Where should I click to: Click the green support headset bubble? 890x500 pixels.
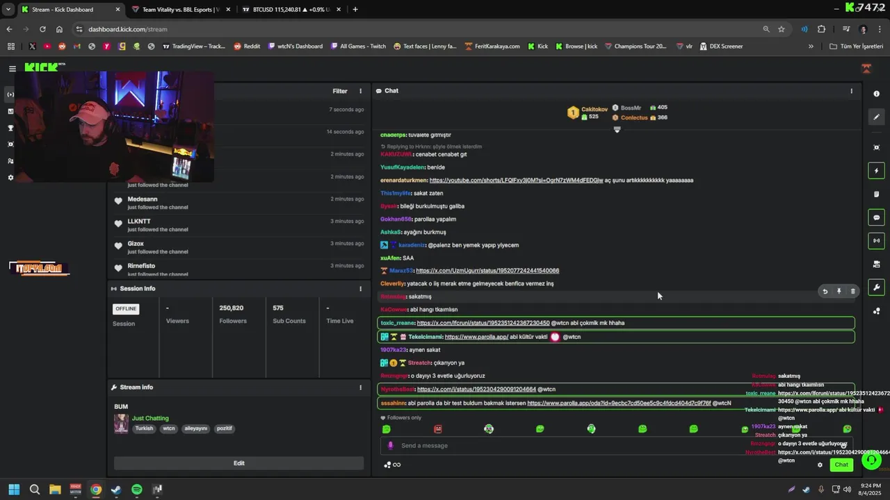click(x=871, y=460)
